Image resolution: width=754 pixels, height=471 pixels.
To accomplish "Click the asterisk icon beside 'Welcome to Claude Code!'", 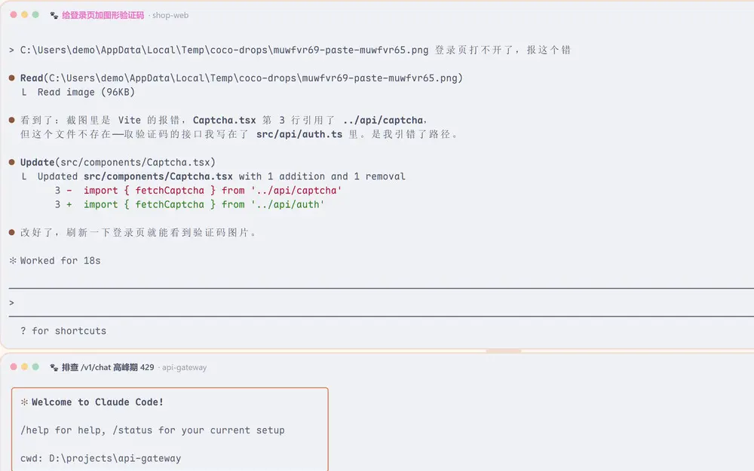I will pos(24,402).
